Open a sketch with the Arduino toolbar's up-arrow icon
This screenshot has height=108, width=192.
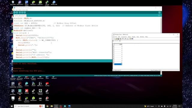click(22, 13)
